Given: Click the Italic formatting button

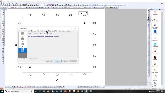Looking at the screenshot, I should coord(28,7).
